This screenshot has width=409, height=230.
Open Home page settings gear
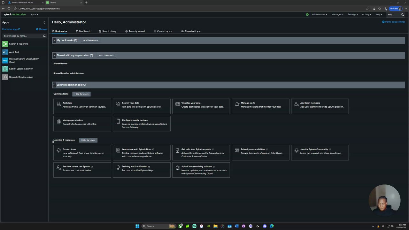383,22
